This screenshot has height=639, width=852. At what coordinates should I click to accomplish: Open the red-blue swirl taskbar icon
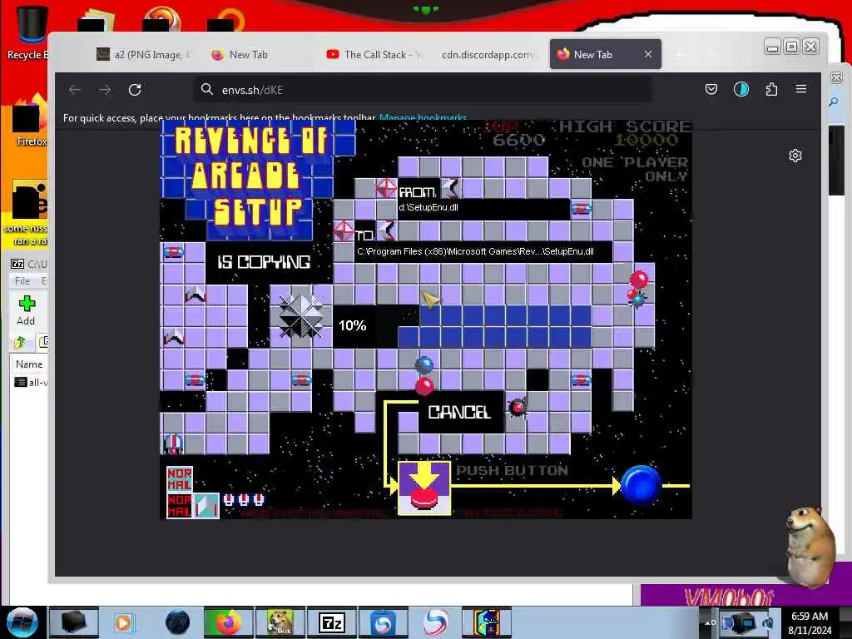tap(435, 622)
